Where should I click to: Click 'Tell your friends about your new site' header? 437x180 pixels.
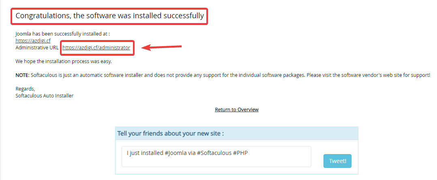(x=170, y=133)
